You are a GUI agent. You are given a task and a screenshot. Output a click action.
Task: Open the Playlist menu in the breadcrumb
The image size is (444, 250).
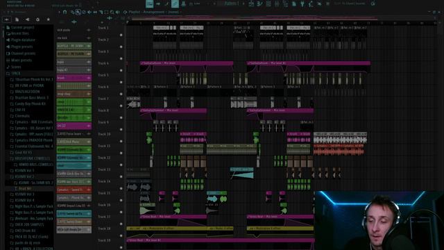(135, 12)
